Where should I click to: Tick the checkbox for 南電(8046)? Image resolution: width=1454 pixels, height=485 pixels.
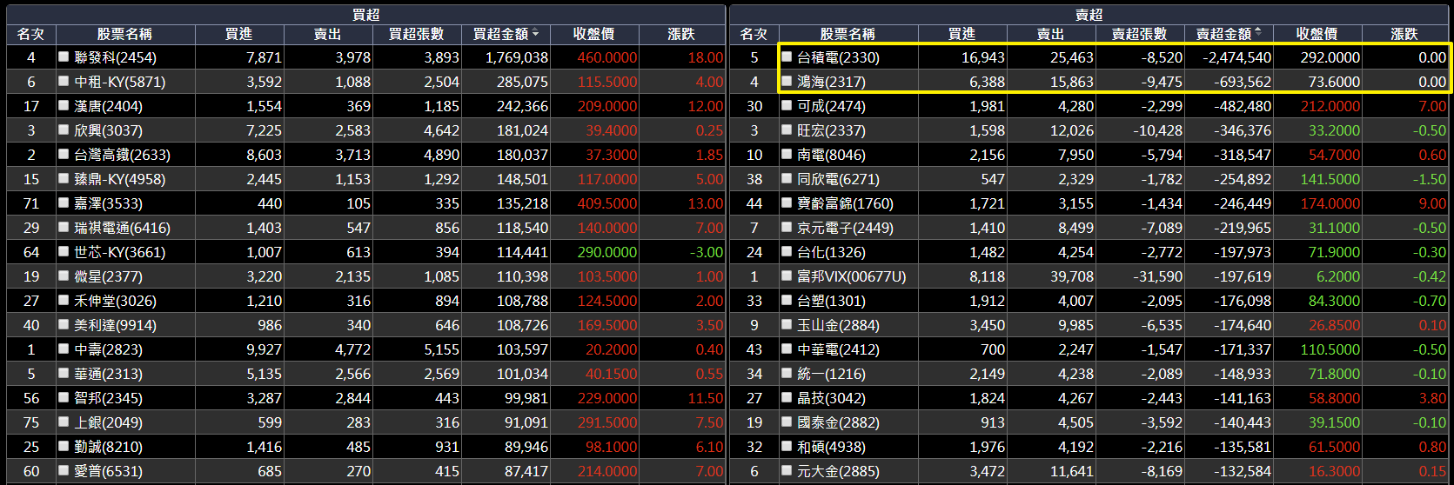(787, 154)
